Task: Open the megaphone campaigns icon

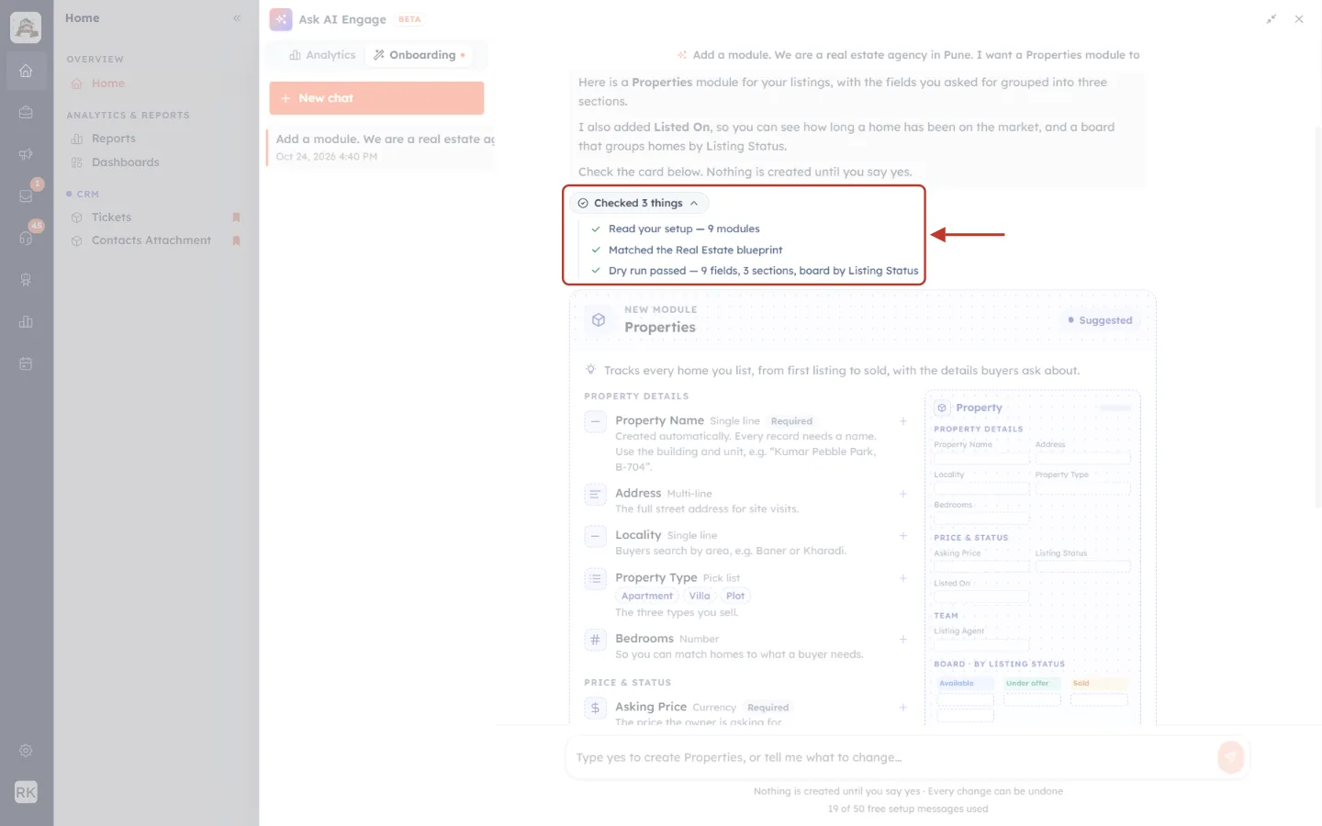Action: click(x=26, y=154)
